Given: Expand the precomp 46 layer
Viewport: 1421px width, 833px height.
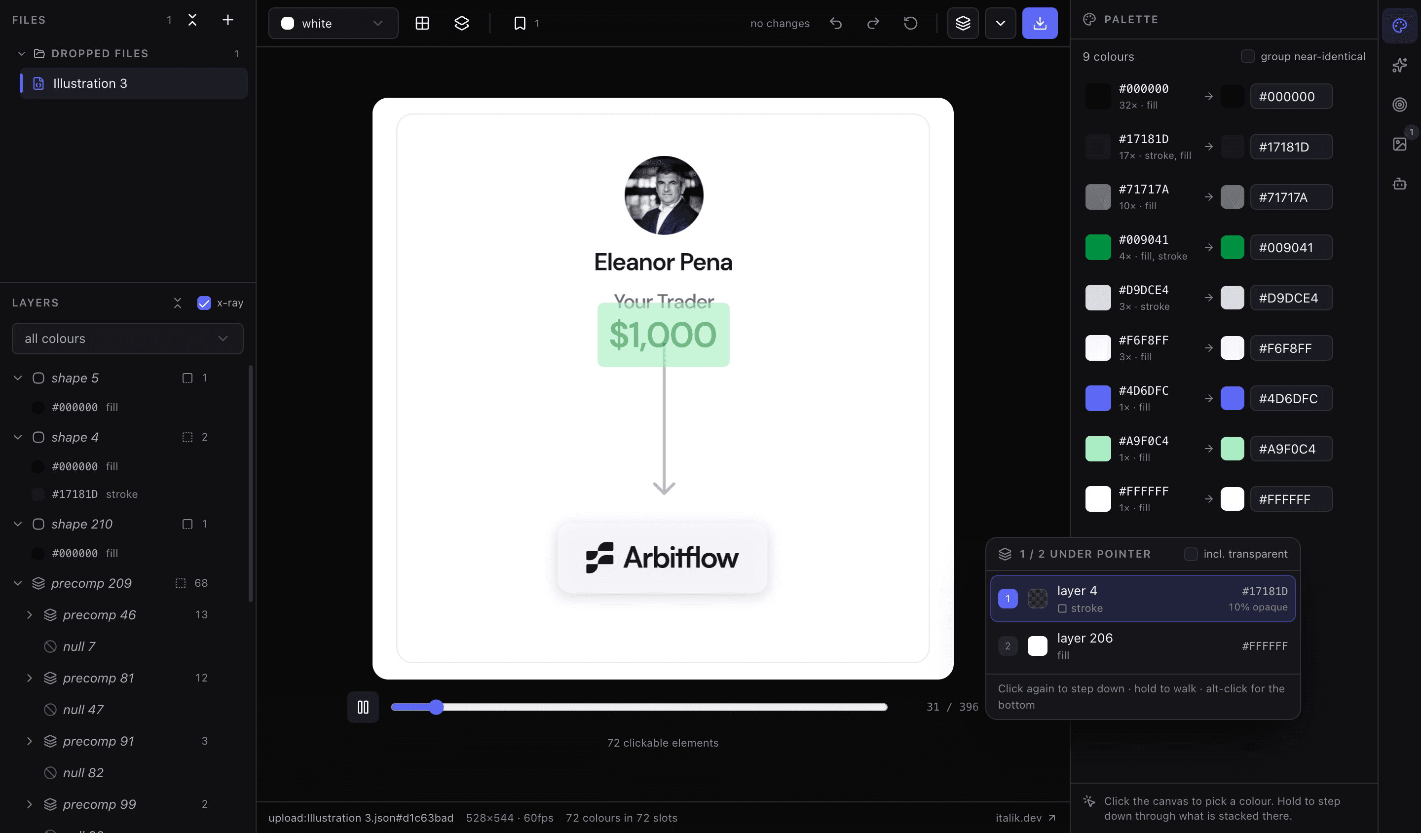Looking at the screenshot, I should point(29,615).
